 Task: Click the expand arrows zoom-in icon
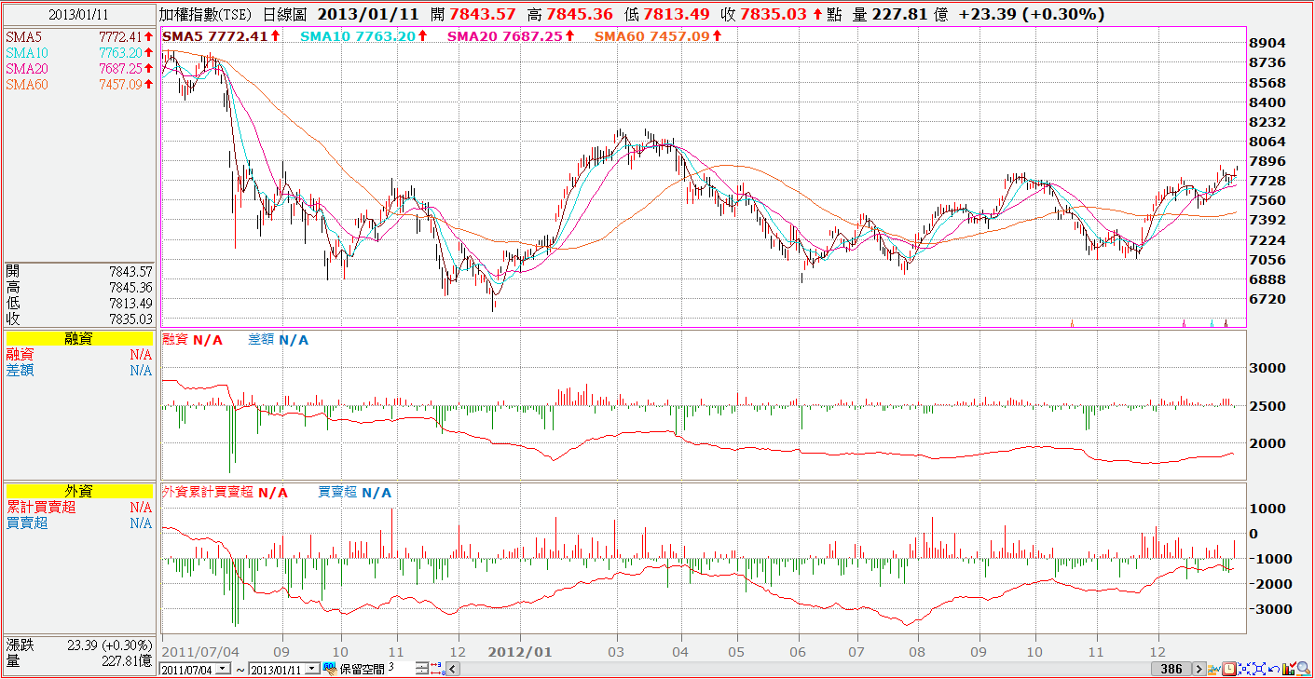(1259, 669)
